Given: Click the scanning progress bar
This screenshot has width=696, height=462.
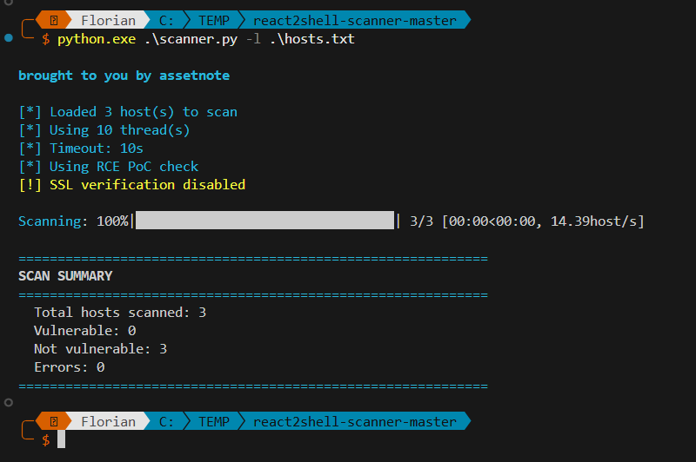Looking at the screenshot, I should 264,221.
